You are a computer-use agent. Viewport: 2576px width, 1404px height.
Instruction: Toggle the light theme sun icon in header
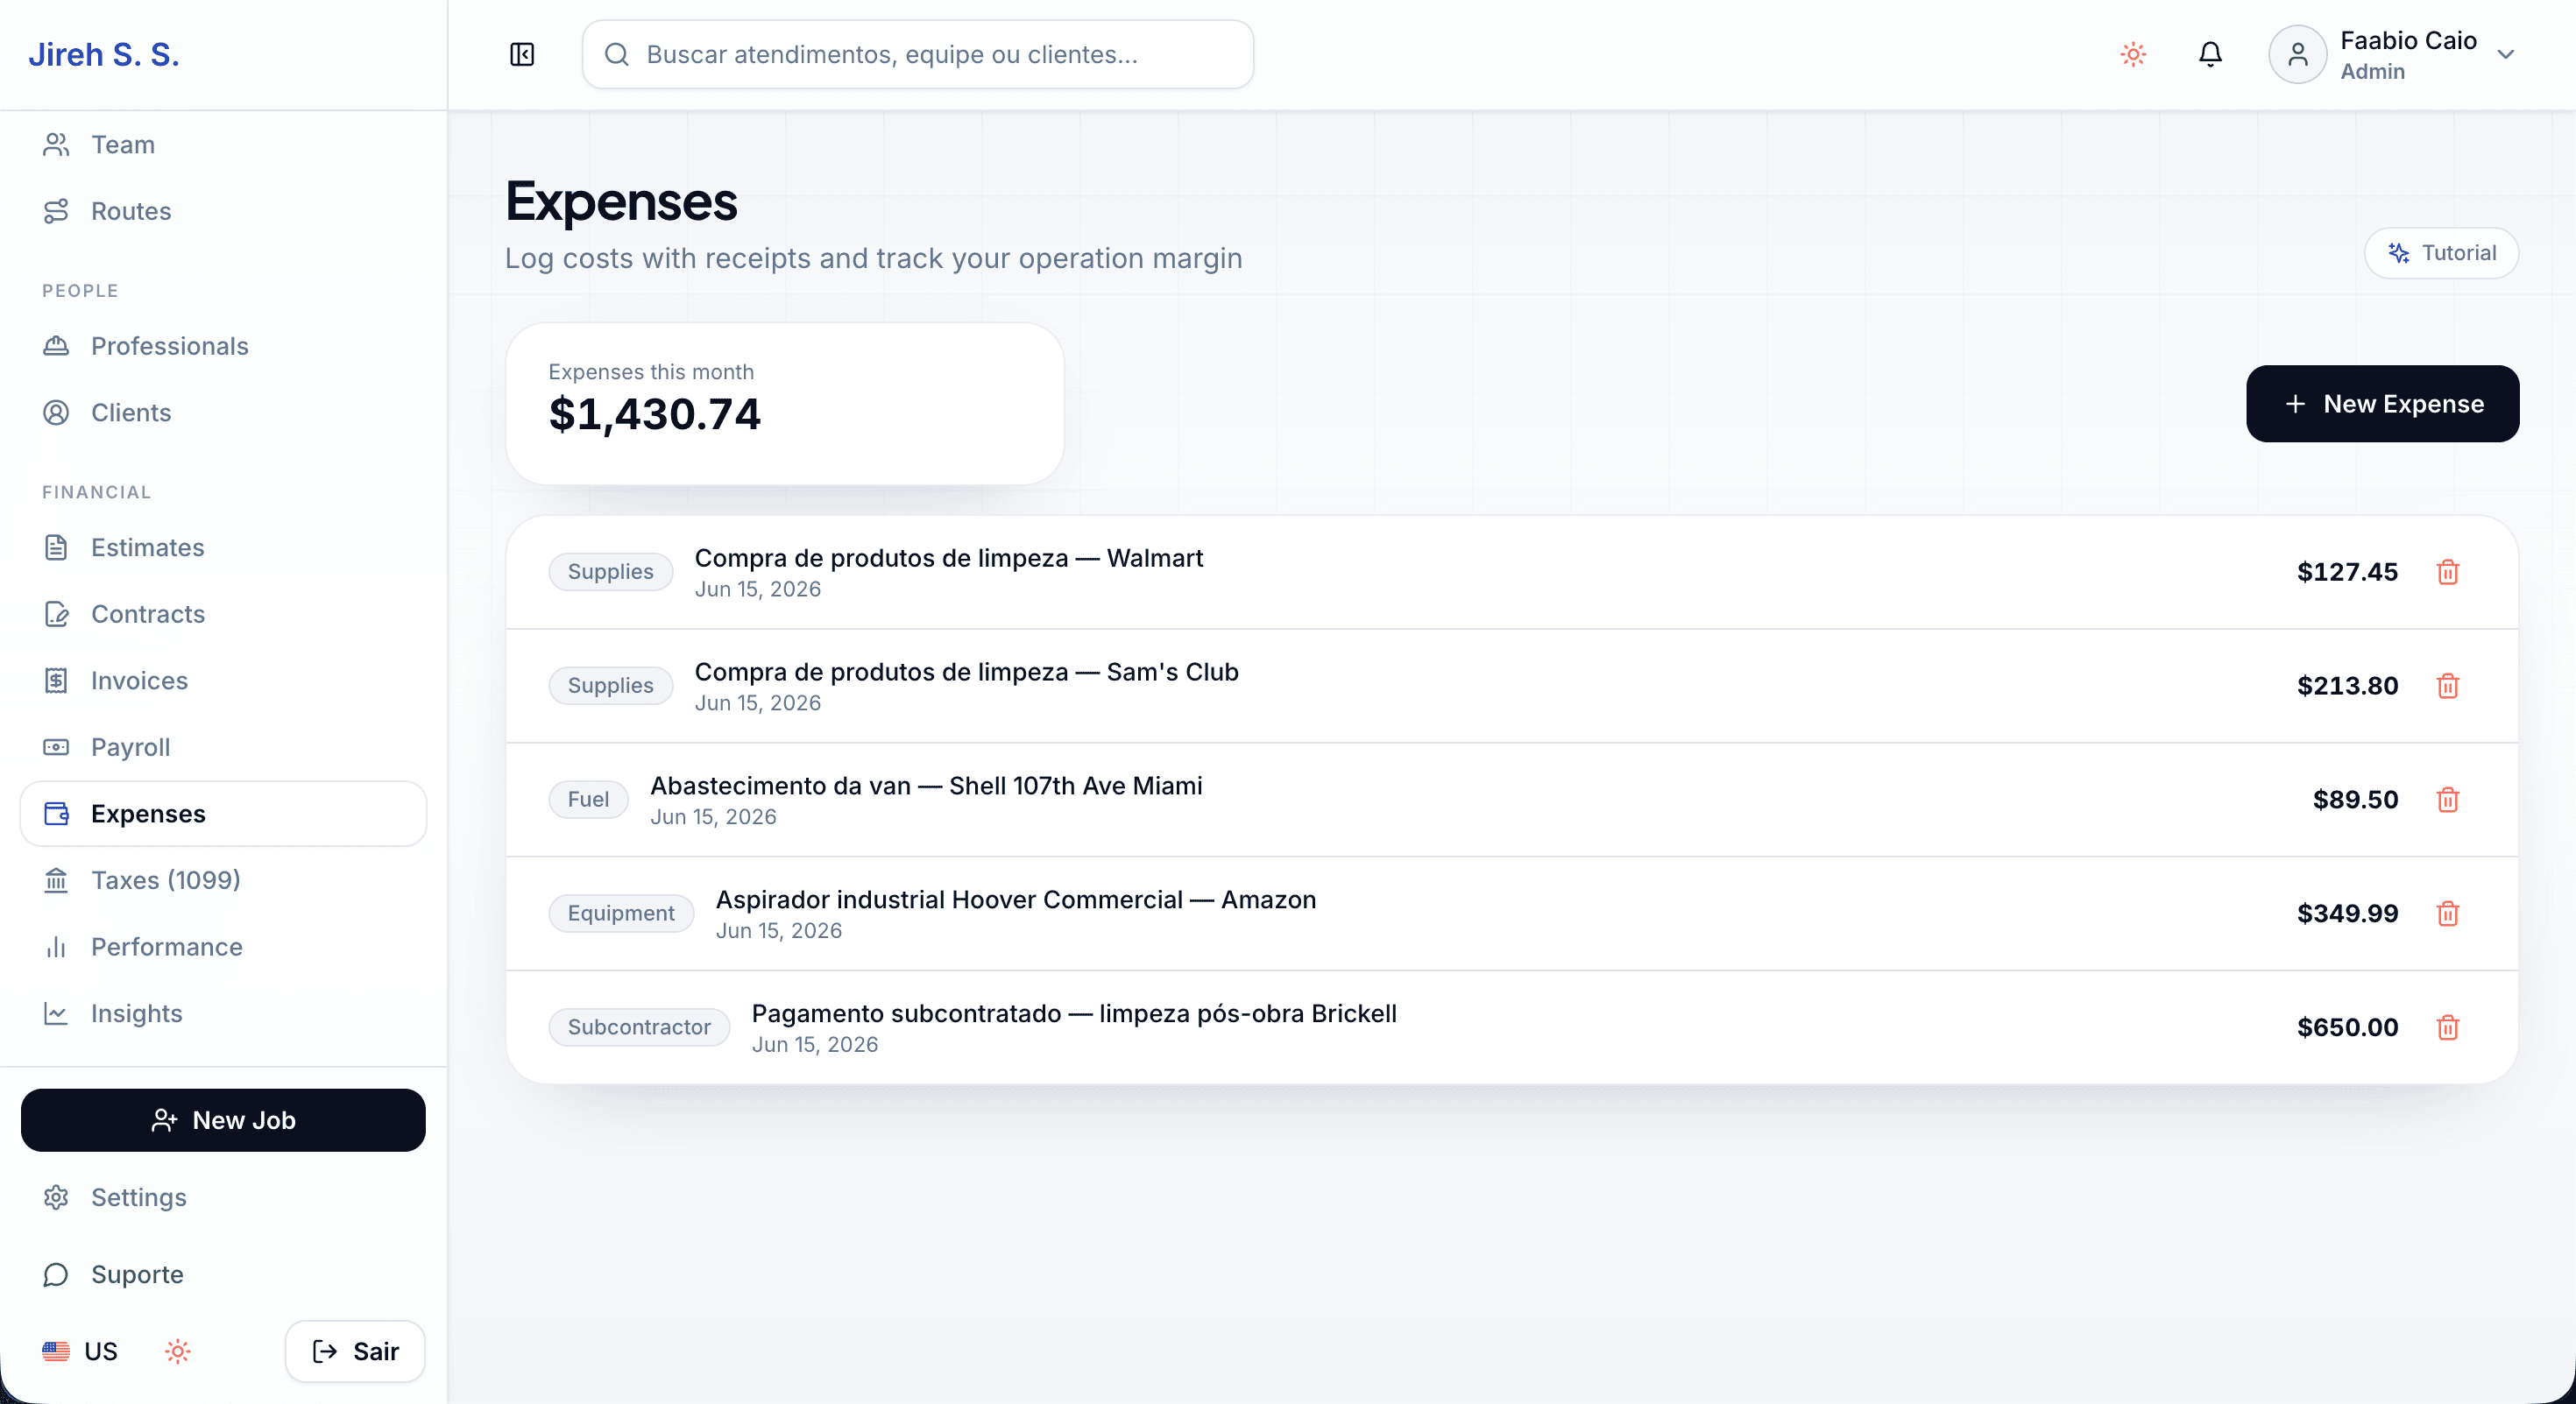[x=2133, y=54]
